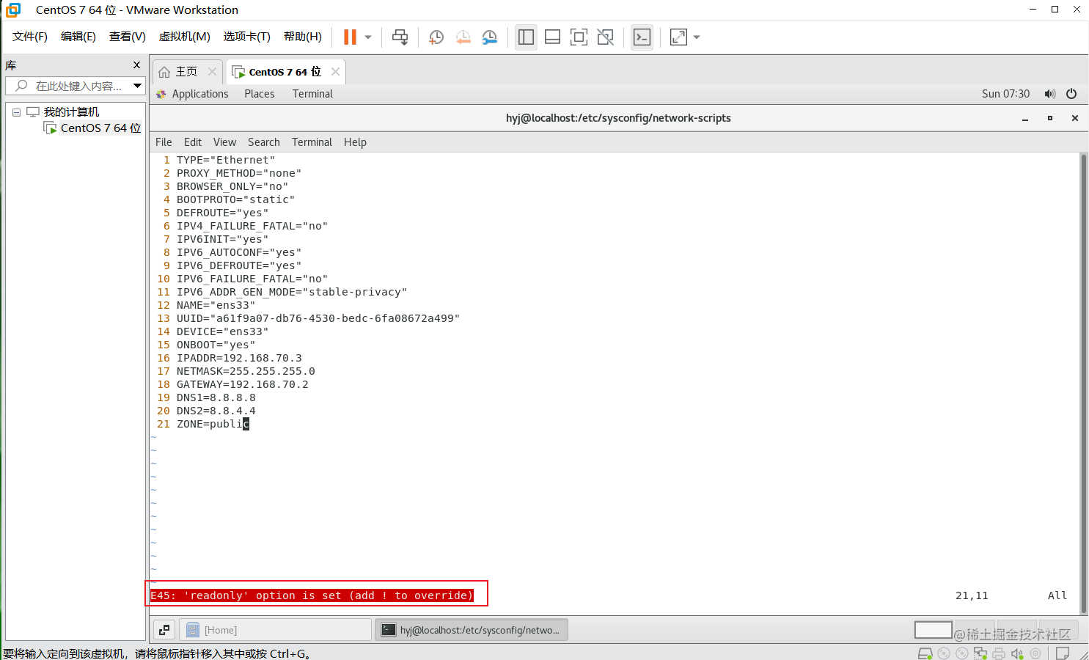Open the terminal Help menu
Image resolution: width=1089 pixels, height=660 pixels.
355,142
